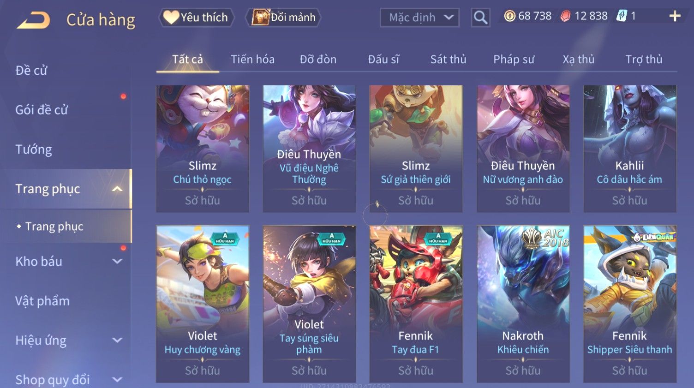Viewport: 694px width, 388px height.
Task: Open the Mặc định sort dropdown
Action: pyautogui.click(x=419, y=18)
